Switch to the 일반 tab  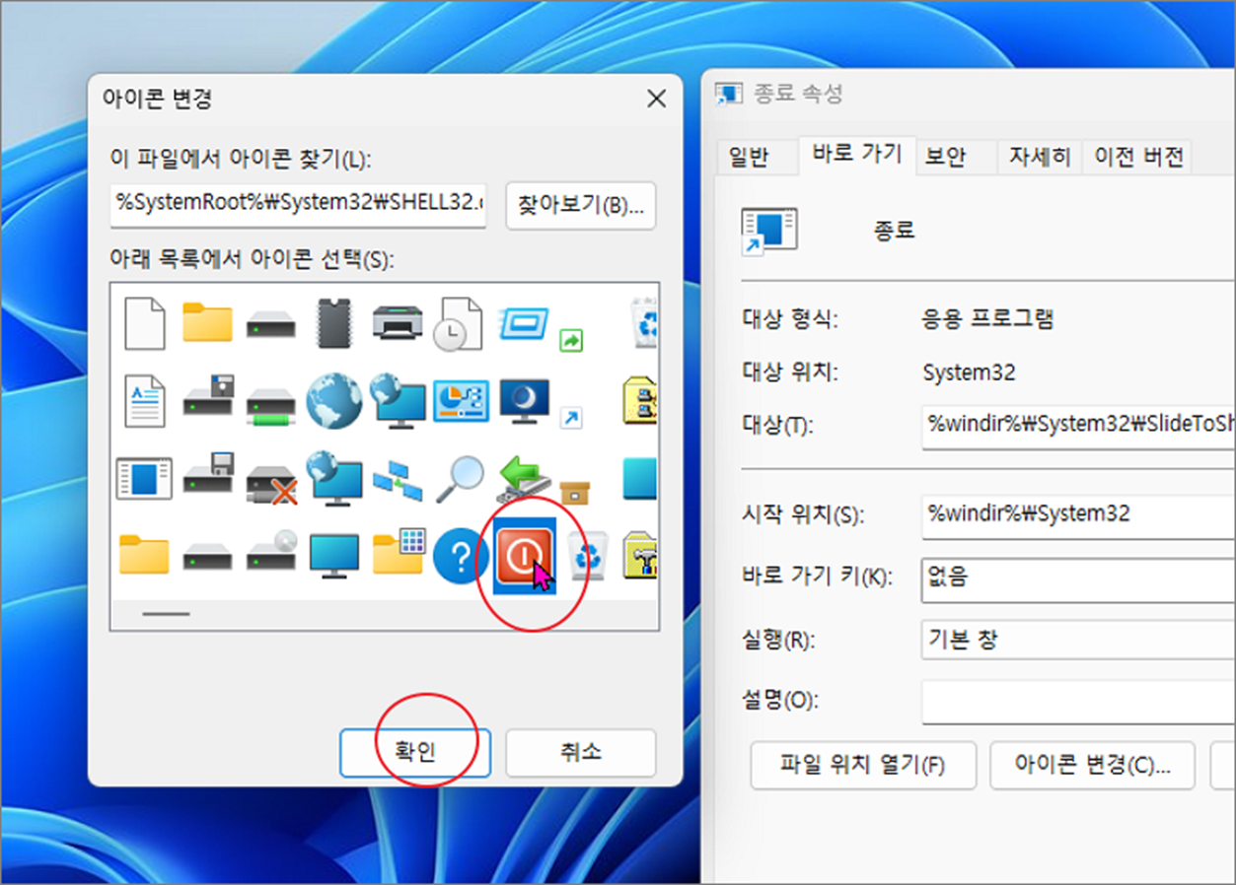(749, 157)
